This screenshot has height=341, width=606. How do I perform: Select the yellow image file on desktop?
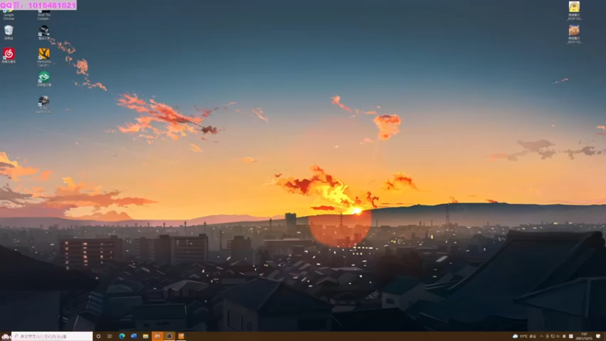click(574, 11)
